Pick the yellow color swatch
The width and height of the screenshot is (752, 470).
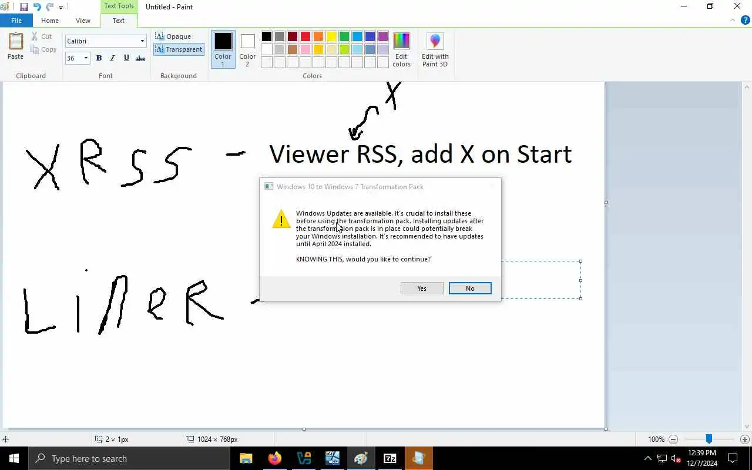tap(331, 36)
